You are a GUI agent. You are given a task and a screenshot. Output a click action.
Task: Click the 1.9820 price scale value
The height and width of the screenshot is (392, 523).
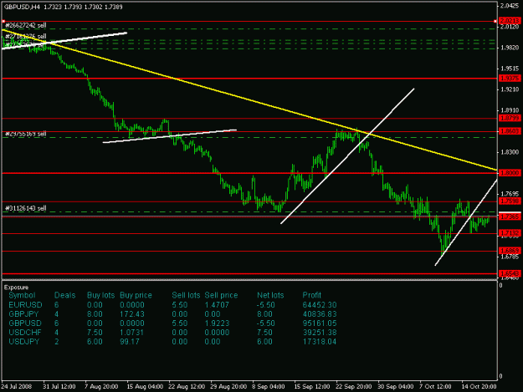(510, 48)
